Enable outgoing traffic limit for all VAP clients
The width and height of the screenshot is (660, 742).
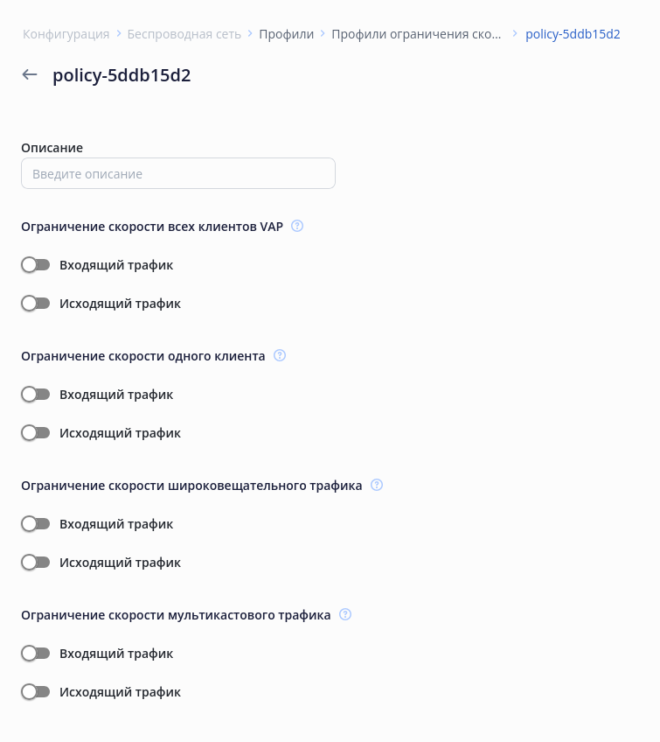pyautogui.click(x=36, y=304)
